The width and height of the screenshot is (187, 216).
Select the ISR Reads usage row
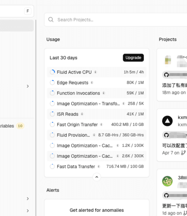click(97, 114)
